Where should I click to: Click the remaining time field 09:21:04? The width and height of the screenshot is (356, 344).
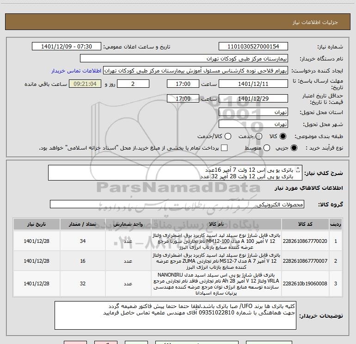(x=85, y=84)
